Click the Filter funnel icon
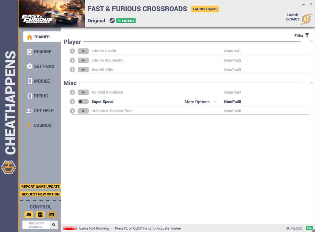This screenshot has width=315, height=232. [307, 35]
